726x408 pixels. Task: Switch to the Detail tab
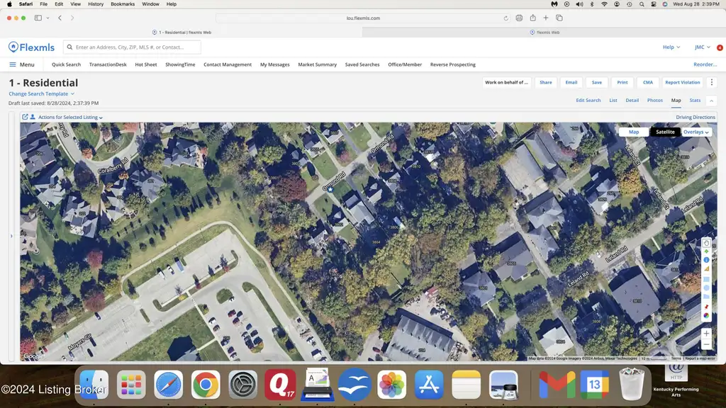pos(632,101)
